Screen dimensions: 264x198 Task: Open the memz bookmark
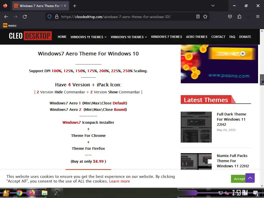pos(10,26)
